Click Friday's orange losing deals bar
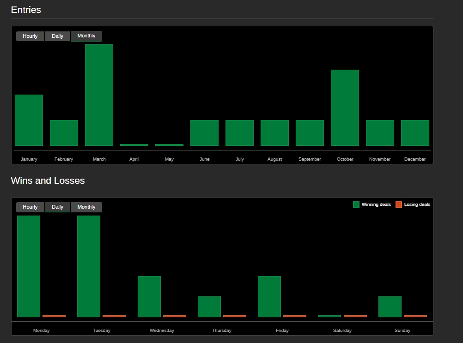The height and width of the screenshot is (343, 463). click(295, 316)
